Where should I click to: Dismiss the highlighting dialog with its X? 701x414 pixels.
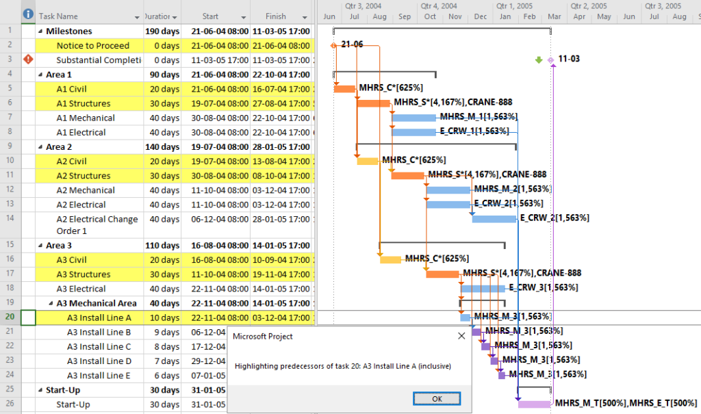pyautogui.click(x=461, y=335)
